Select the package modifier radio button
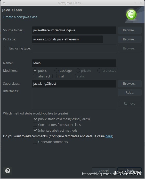The width and height of the screenshot is (145, 179). (57, 70)
